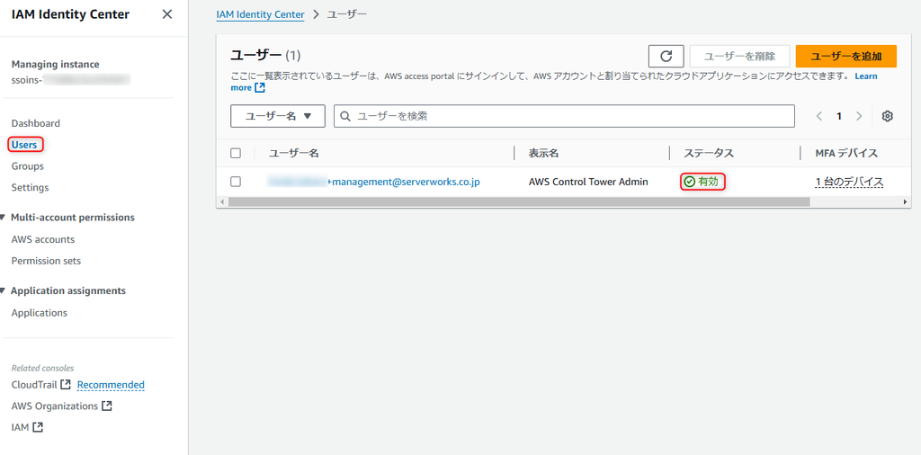
Task: Click ユーザーを削除 button
Action: [739, 57]
